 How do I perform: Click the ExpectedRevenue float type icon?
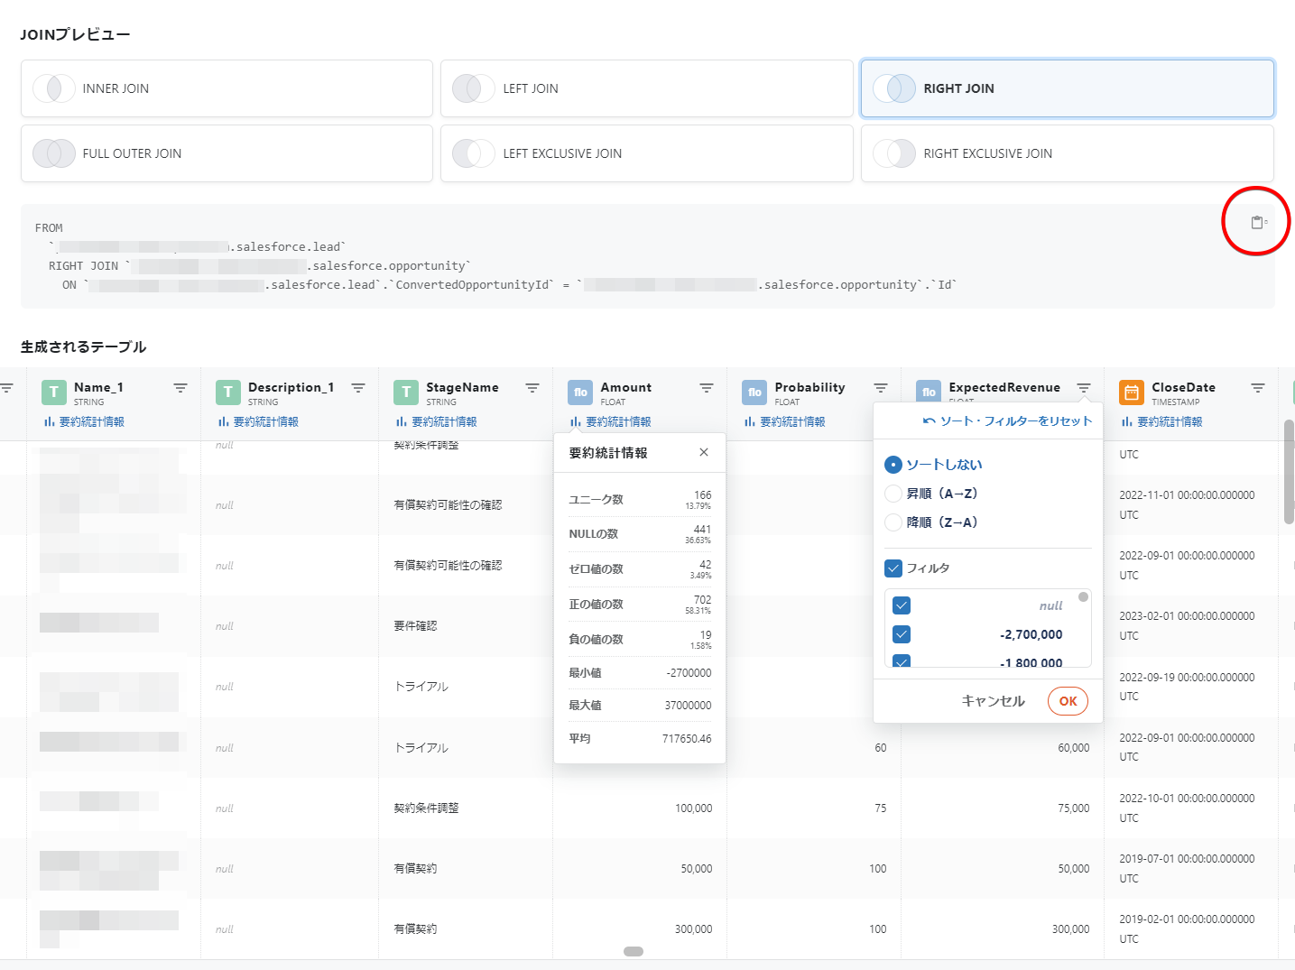(929, 392)
